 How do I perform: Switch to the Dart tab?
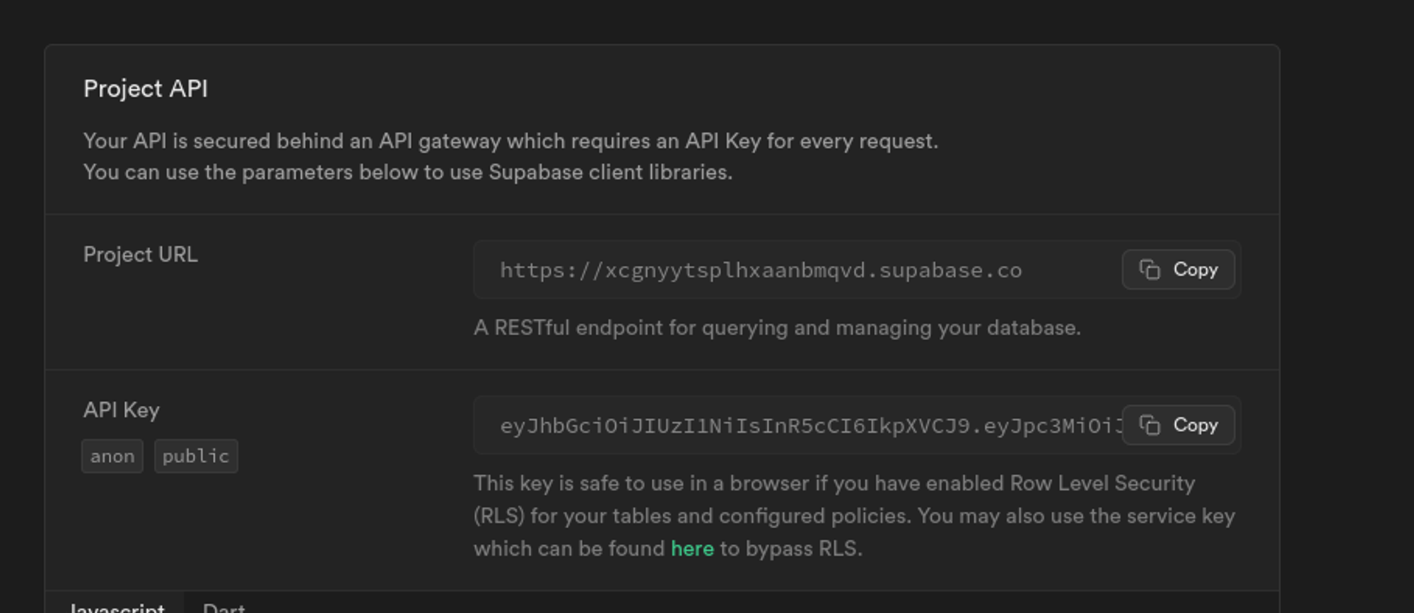coord(223,607)
